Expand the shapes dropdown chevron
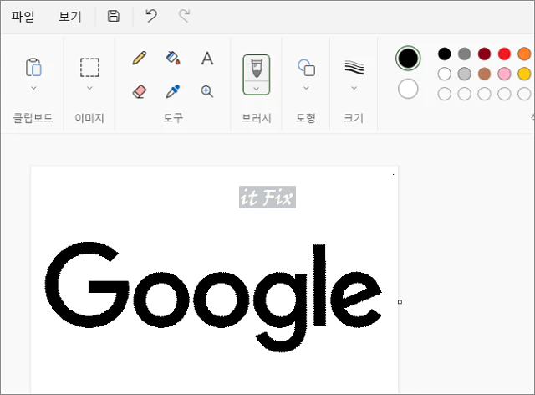This screenshot has width=535, height=395. coord(306,88)
